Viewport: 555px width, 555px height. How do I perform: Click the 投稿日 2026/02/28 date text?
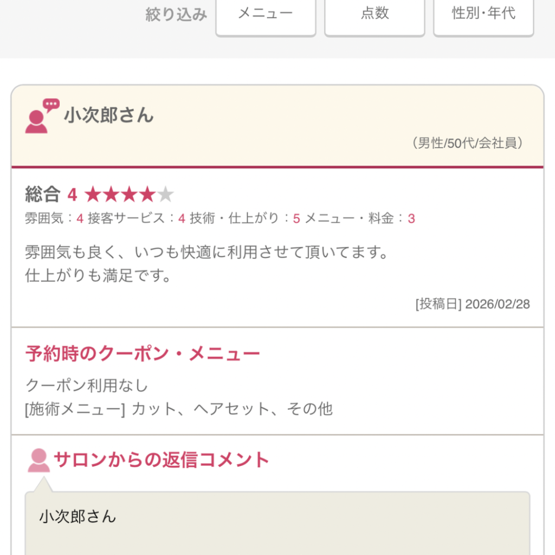(472, 304)
